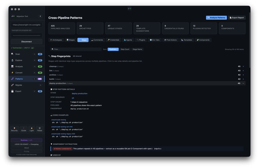Expand the archive row chevron

243,75
